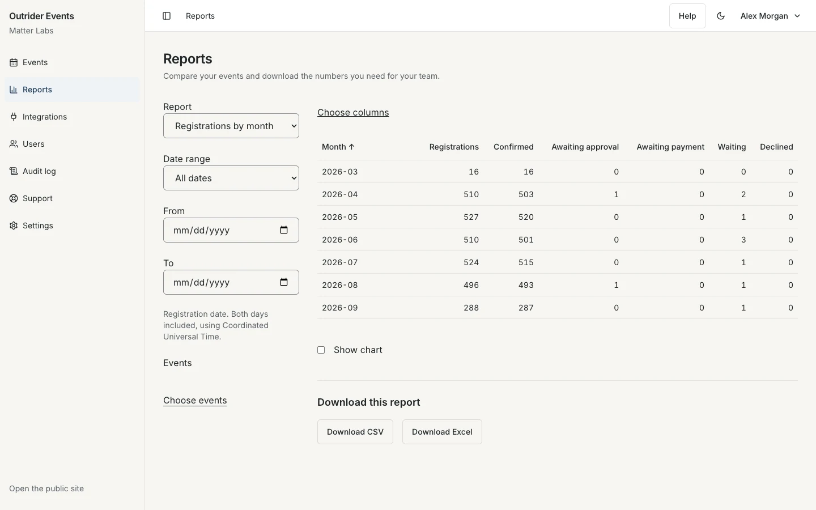The image size is (816, 510).
Task: Open Integrations in the sidebar
Action: (72, 117)
